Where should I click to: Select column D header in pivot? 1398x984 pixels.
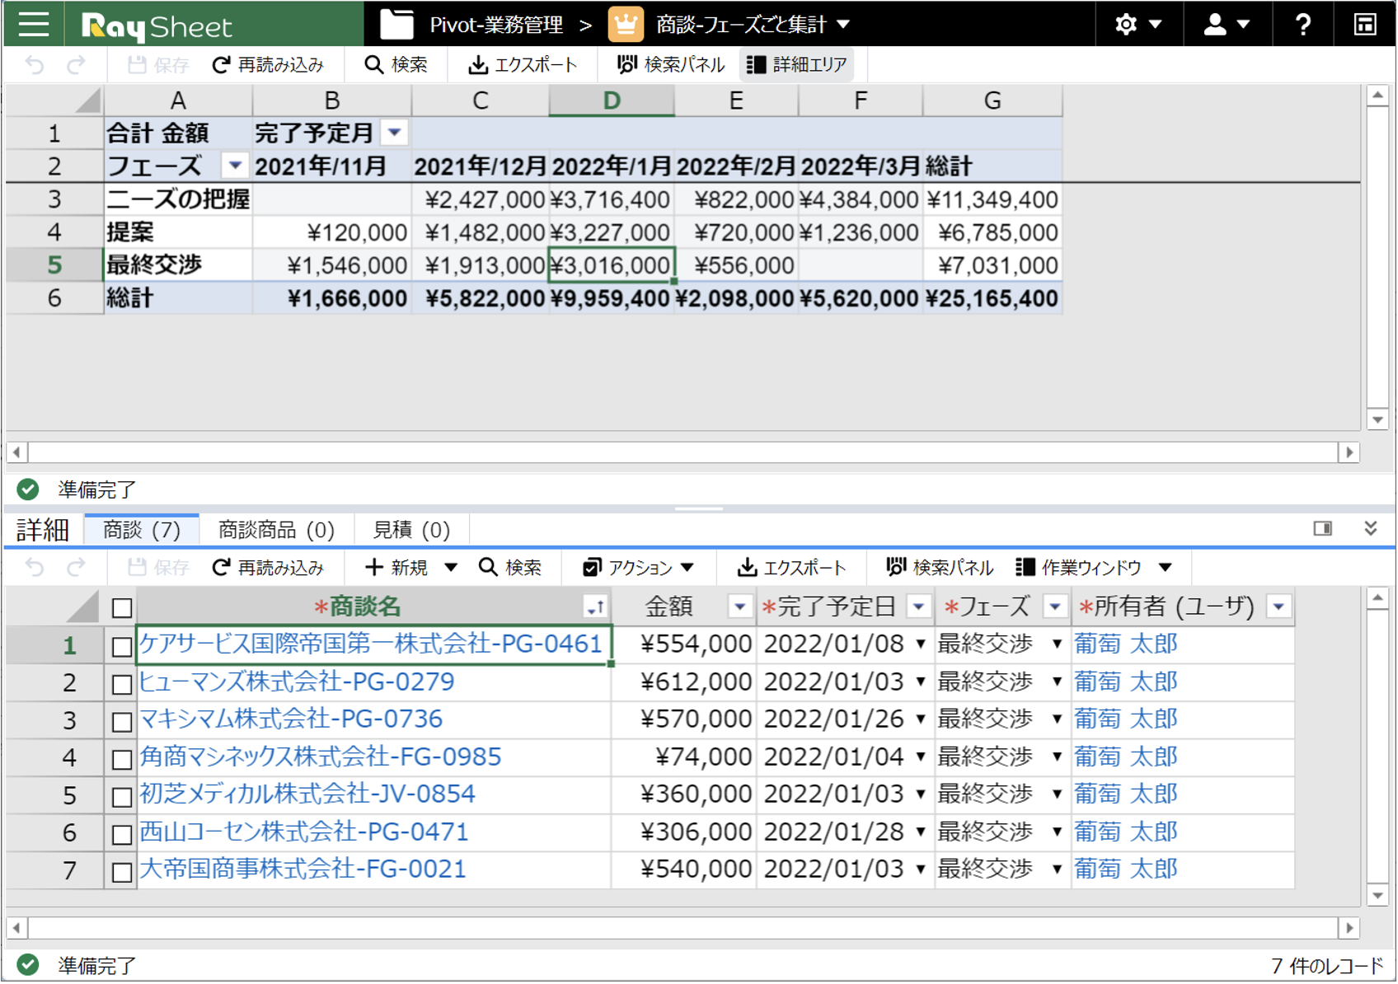pyautogui.click(x=612, y=101)
